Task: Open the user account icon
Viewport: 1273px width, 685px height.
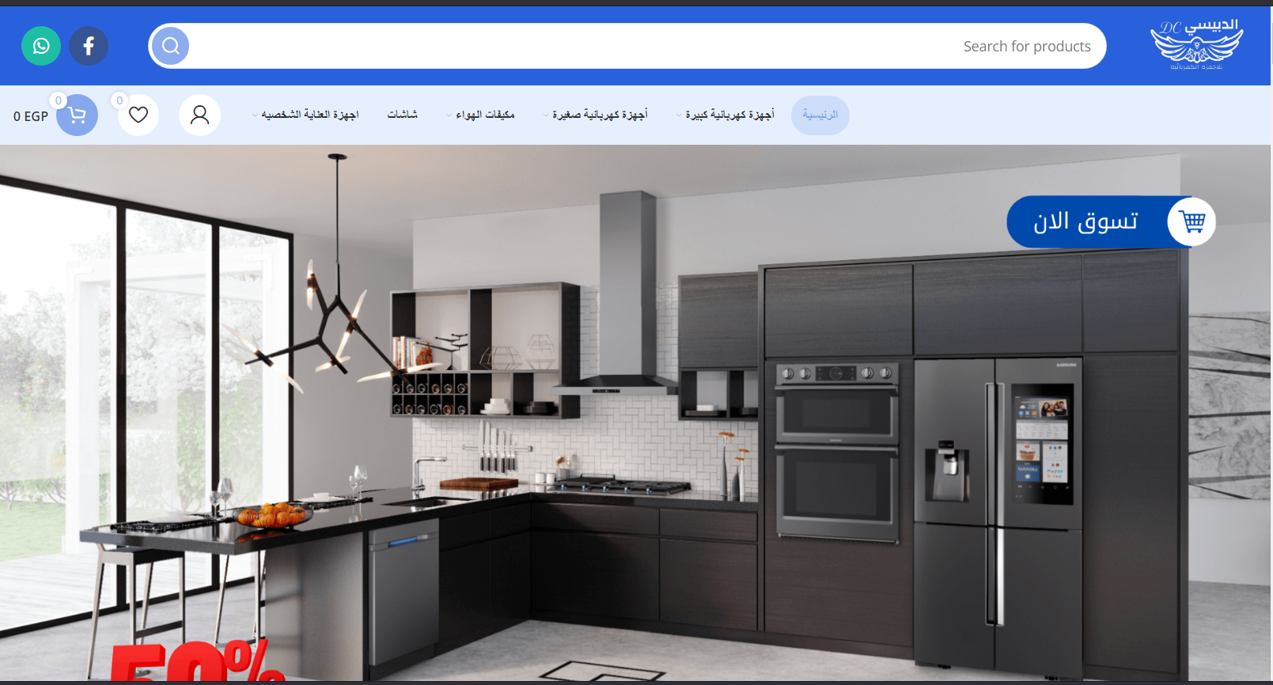Action: pos(199,115)
